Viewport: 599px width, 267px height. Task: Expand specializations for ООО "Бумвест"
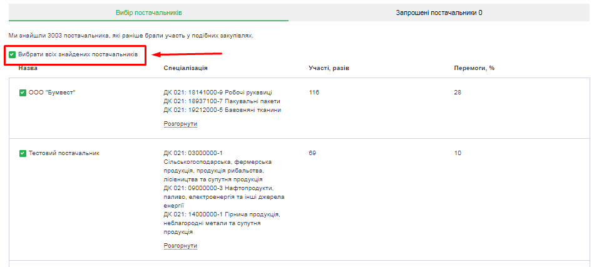click(180, 124)
